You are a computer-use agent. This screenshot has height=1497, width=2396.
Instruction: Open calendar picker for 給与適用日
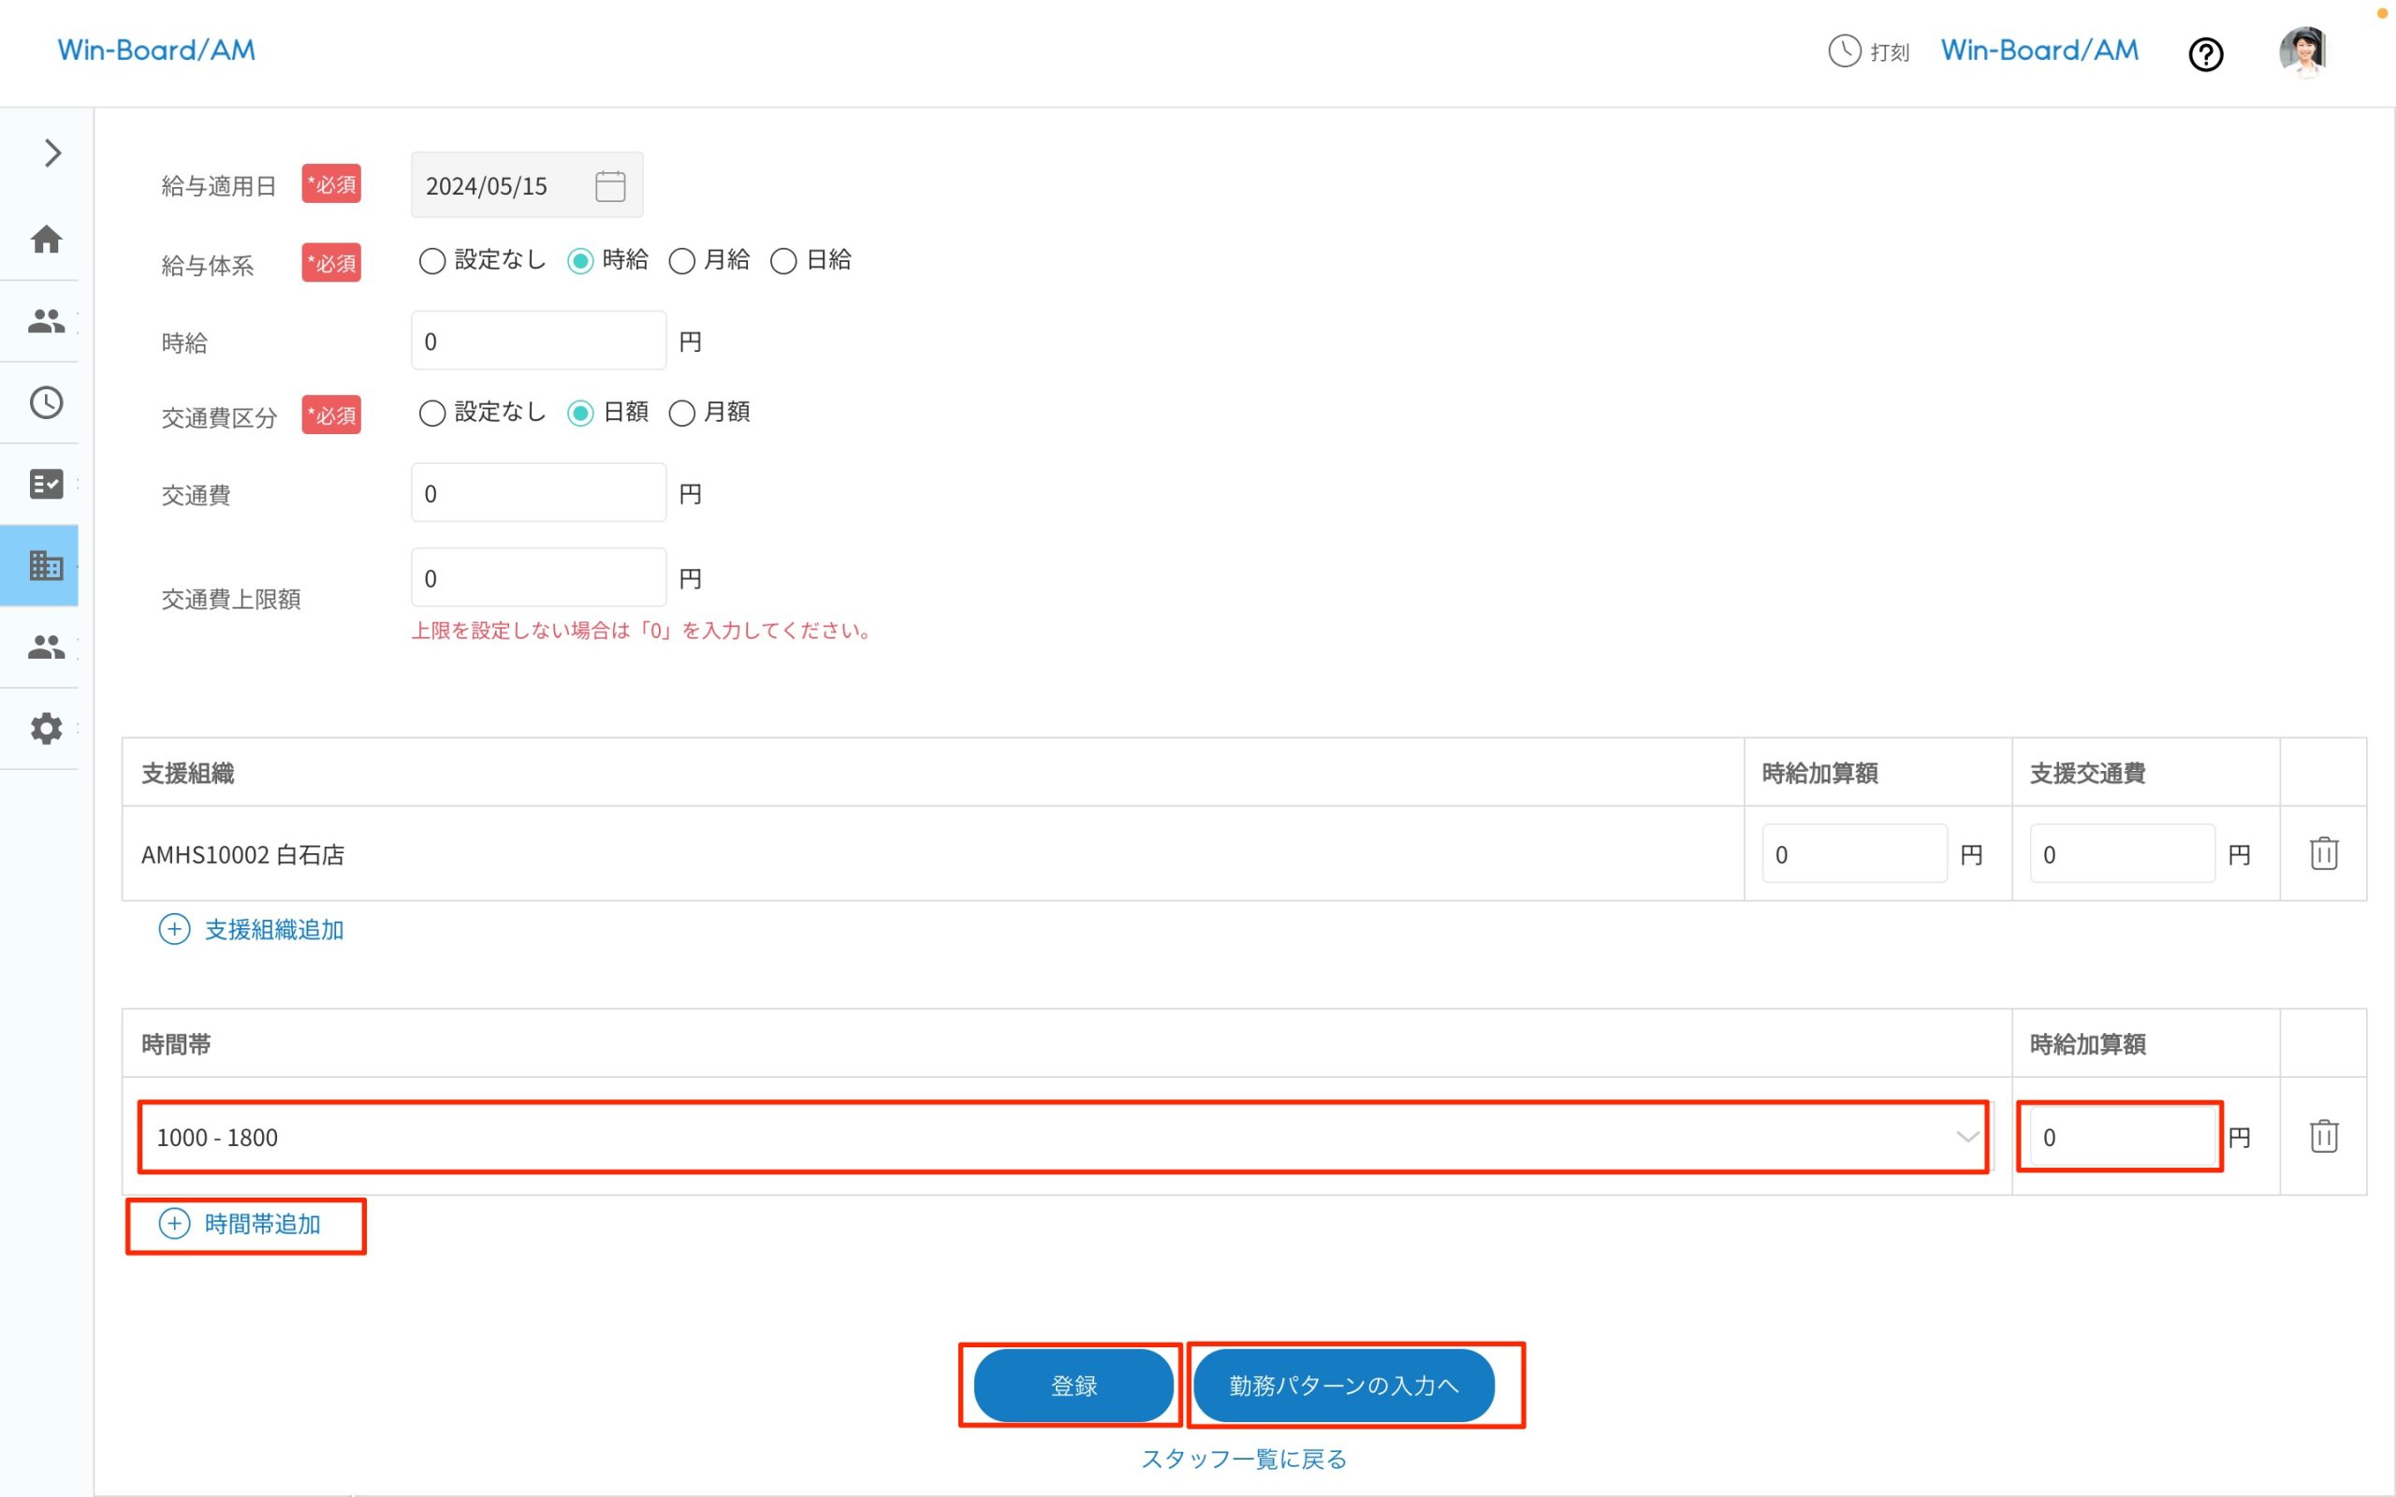click(610, 186)
